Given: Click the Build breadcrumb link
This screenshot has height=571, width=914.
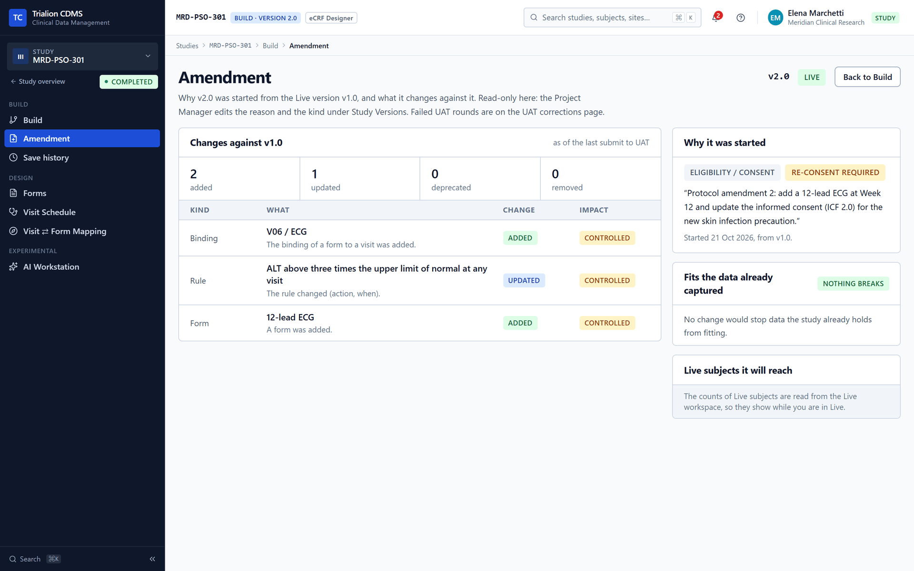Looking at the screenshot, I should coord(270,46).
